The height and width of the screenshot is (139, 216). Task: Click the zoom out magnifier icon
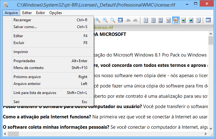click(x=105, y=20)
